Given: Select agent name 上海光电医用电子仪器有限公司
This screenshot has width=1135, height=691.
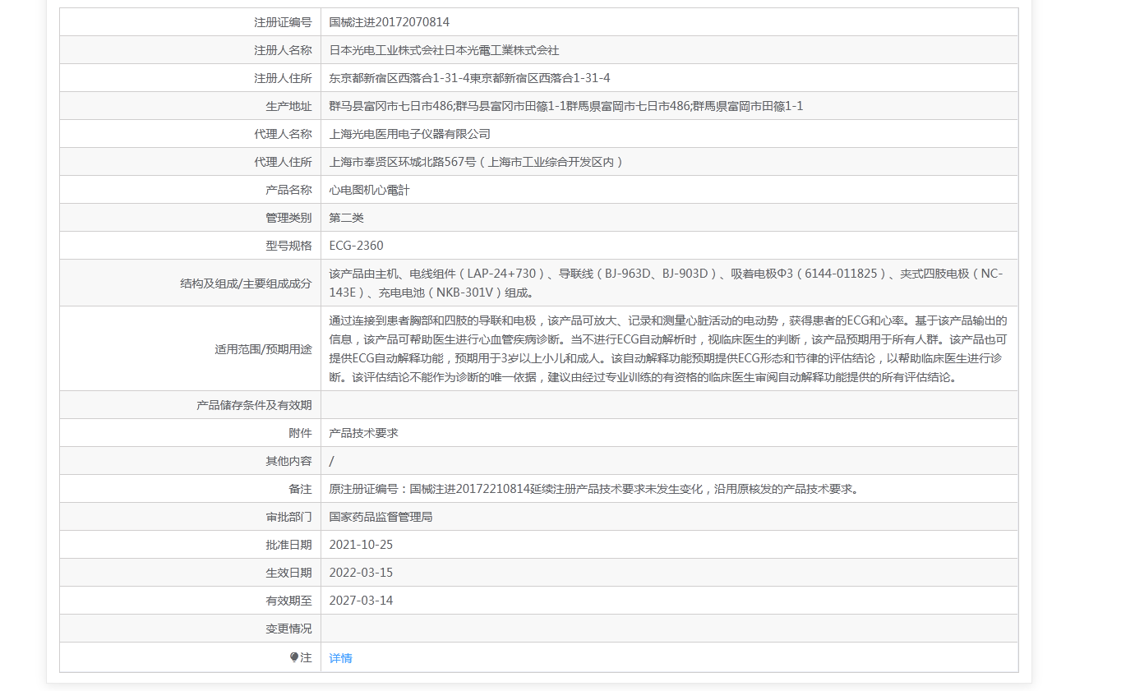Looking at the screenshot, I should (409, 134).
